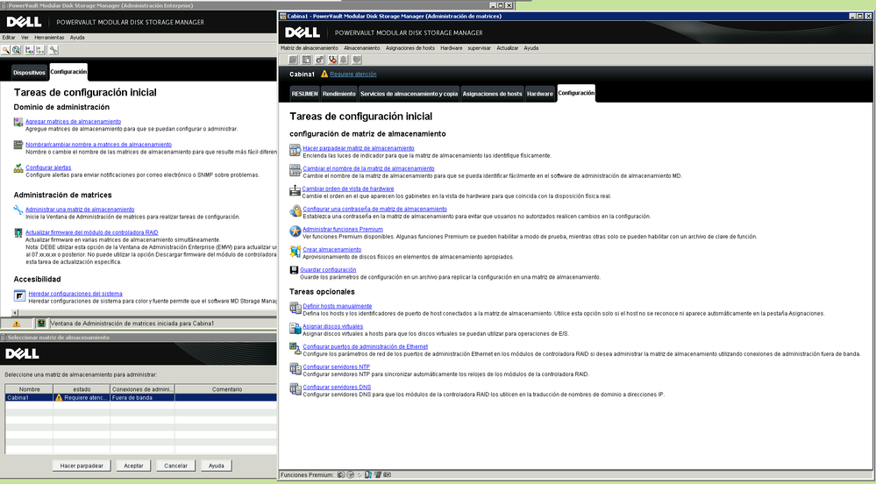Click left arrow of Enterprise horizontal scrollbar
Screen dimensions: 876x484
(15, 313)
